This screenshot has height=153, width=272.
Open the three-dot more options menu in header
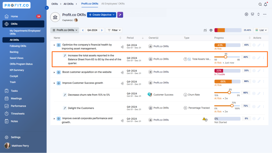point(265,14)
